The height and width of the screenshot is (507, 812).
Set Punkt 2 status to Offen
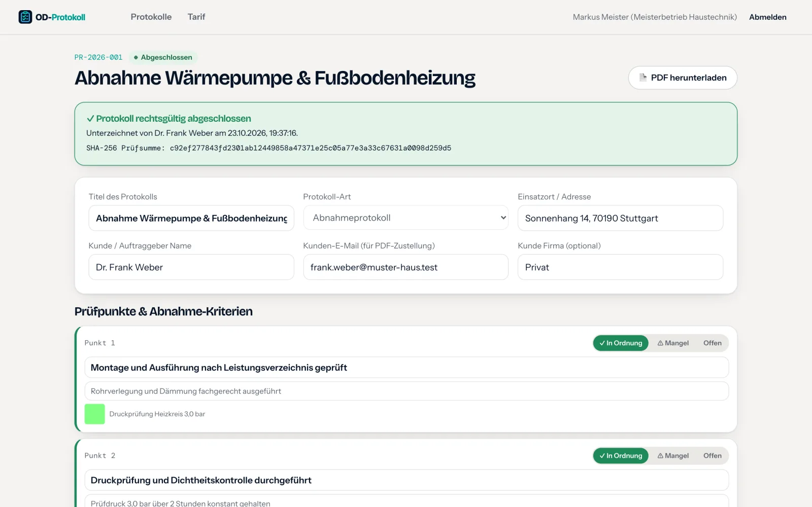tap(713, 456)
